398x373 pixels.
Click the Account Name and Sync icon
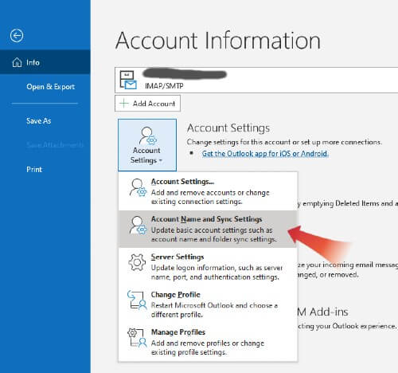(x=138, y=226)
